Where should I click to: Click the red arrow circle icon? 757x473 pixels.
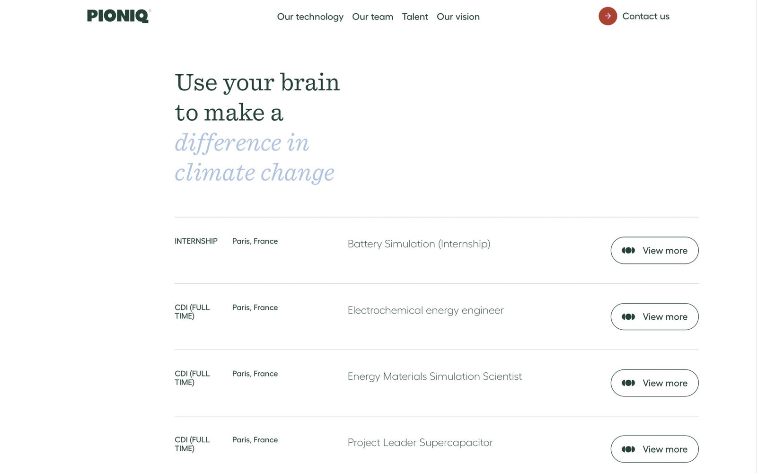(x=607, y=16)
